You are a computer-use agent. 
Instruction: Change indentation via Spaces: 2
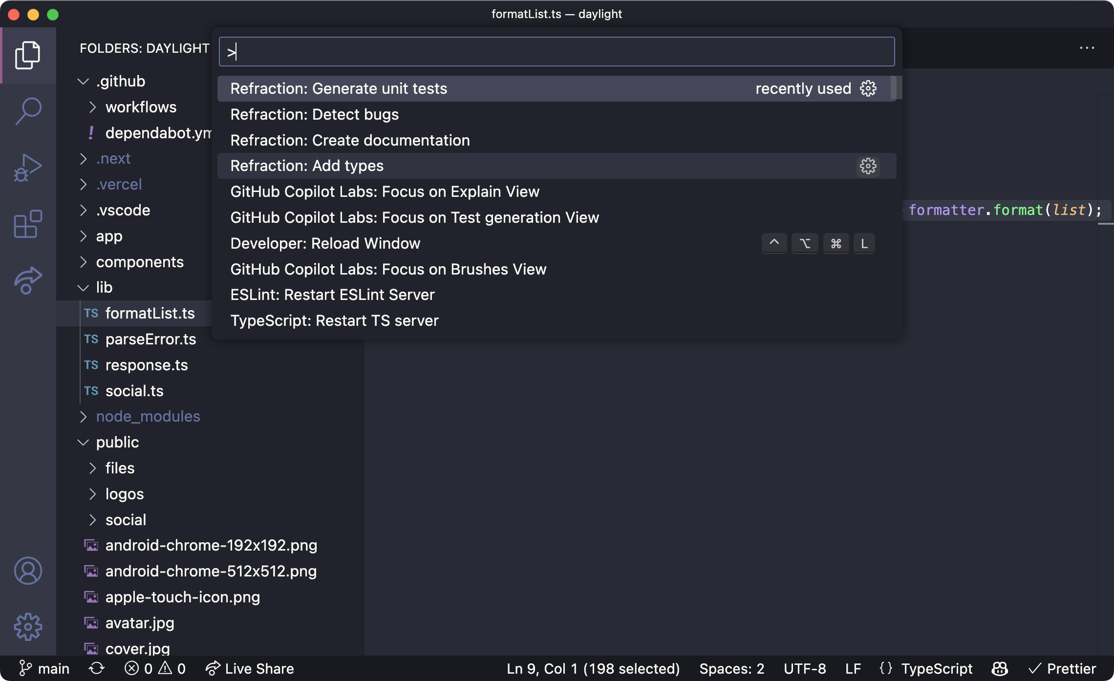731,668
